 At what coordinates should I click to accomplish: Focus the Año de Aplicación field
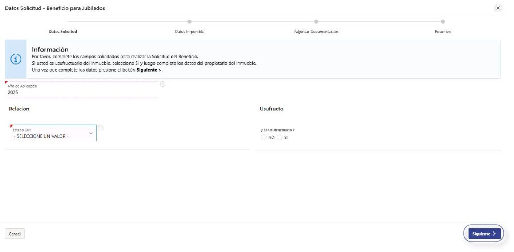tap(80, 92)
